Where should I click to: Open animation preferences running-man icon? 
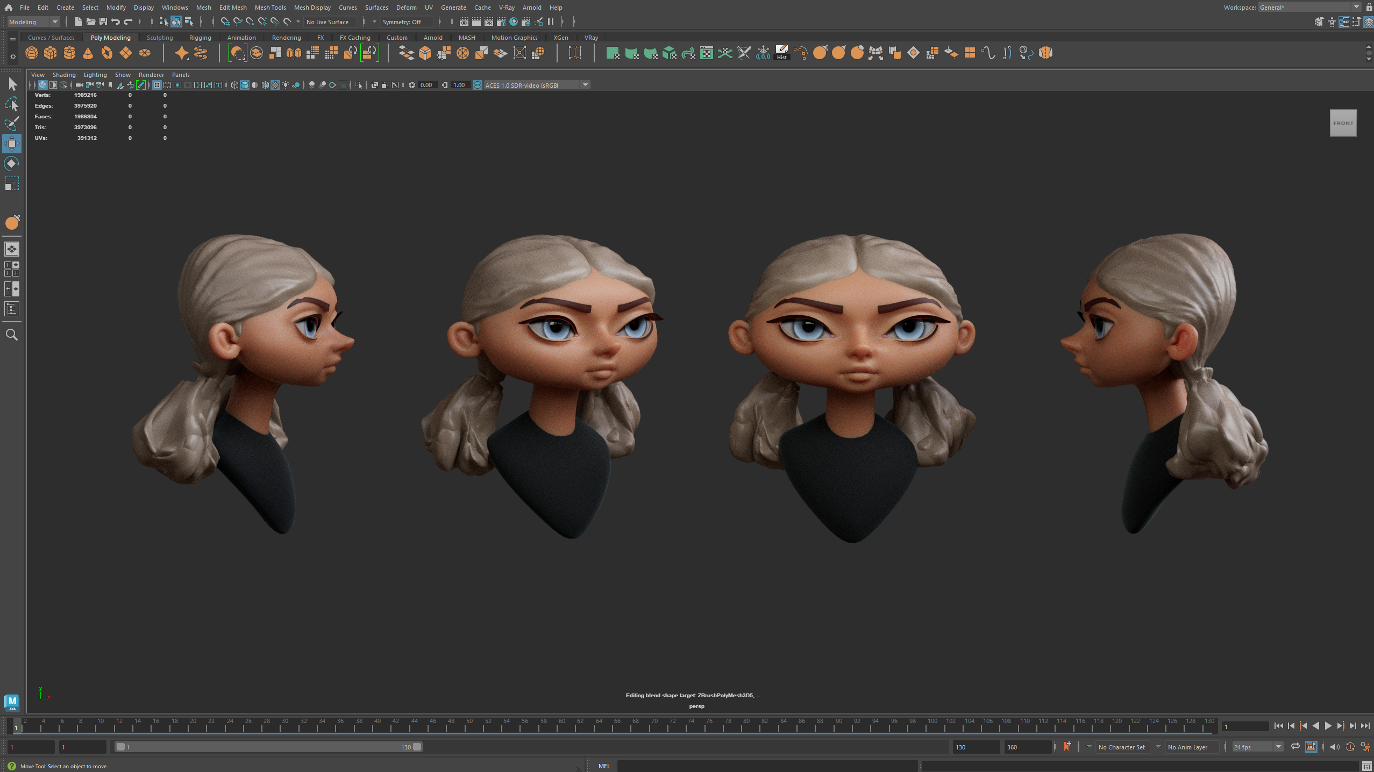(x=1365, y=747)
